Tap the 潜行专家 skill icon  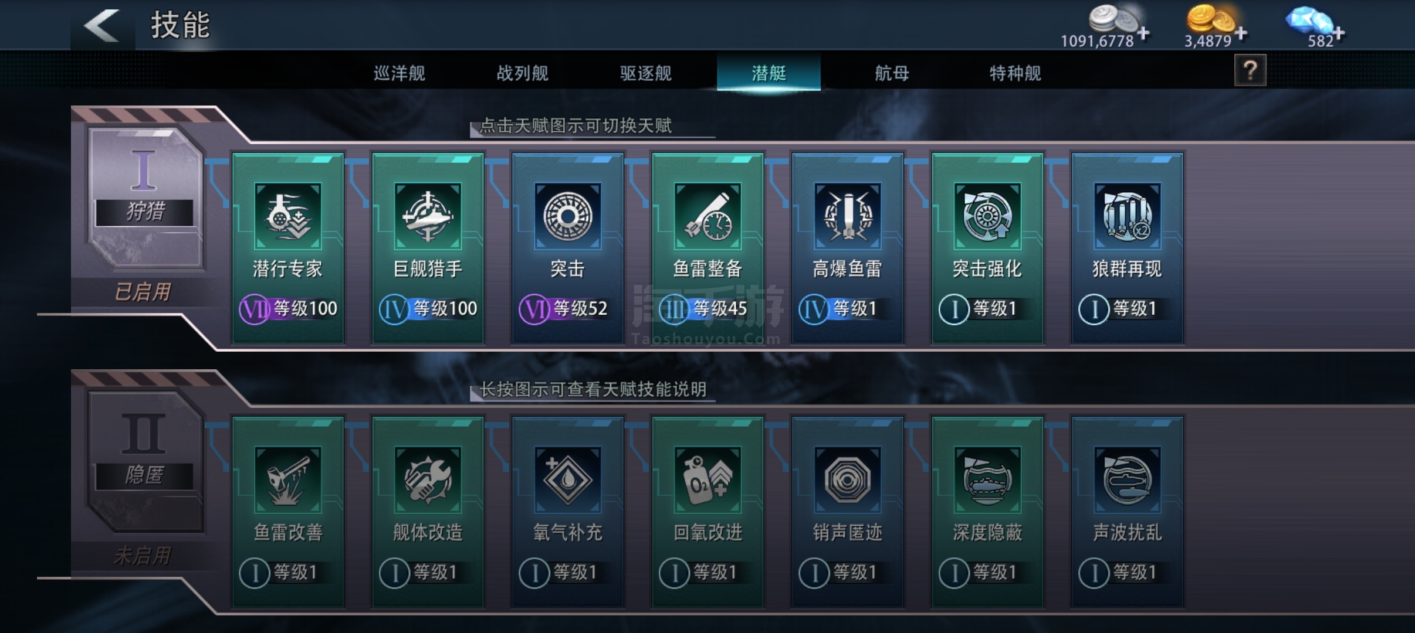point(287,216)
